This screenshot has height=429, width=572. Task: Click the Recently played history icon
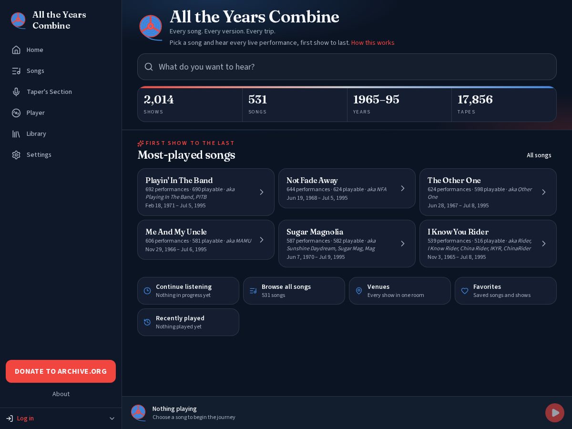(x=147, y=322)
